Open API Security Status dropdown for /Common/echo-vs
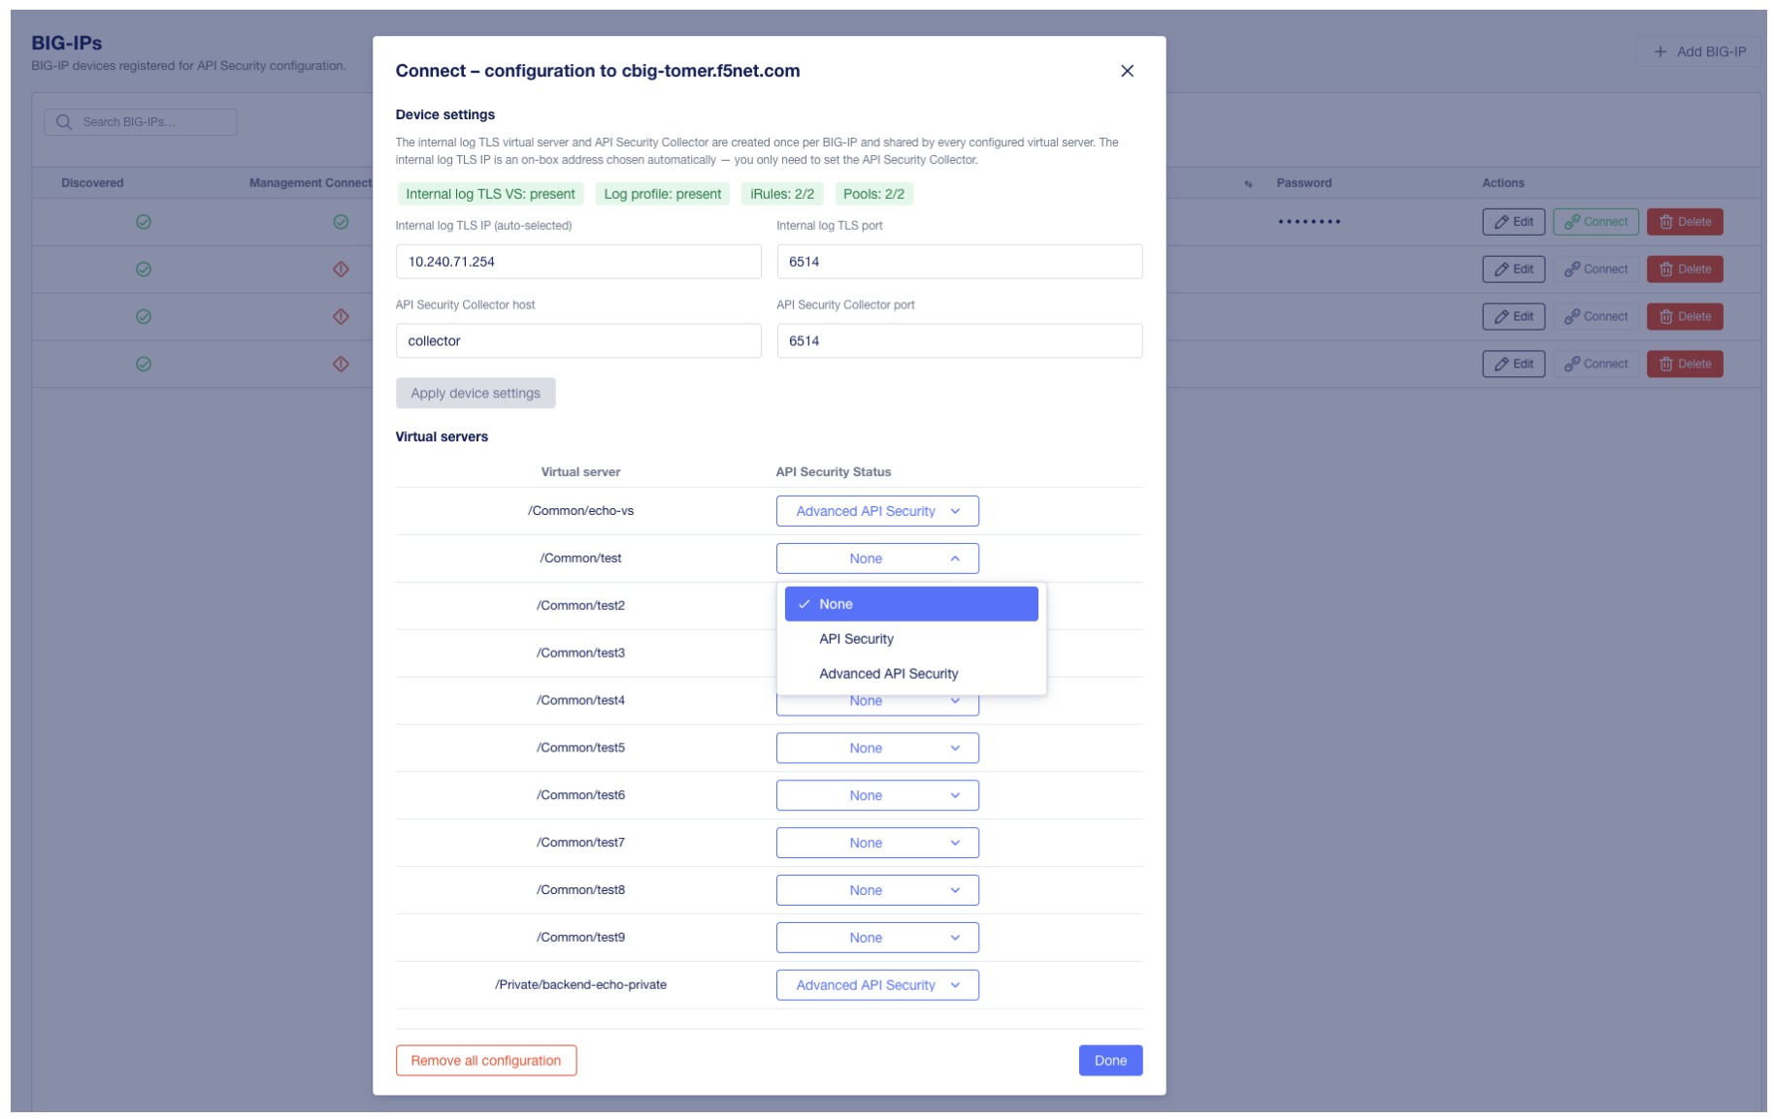The image size is (1774, 1119). pos(877,511)
